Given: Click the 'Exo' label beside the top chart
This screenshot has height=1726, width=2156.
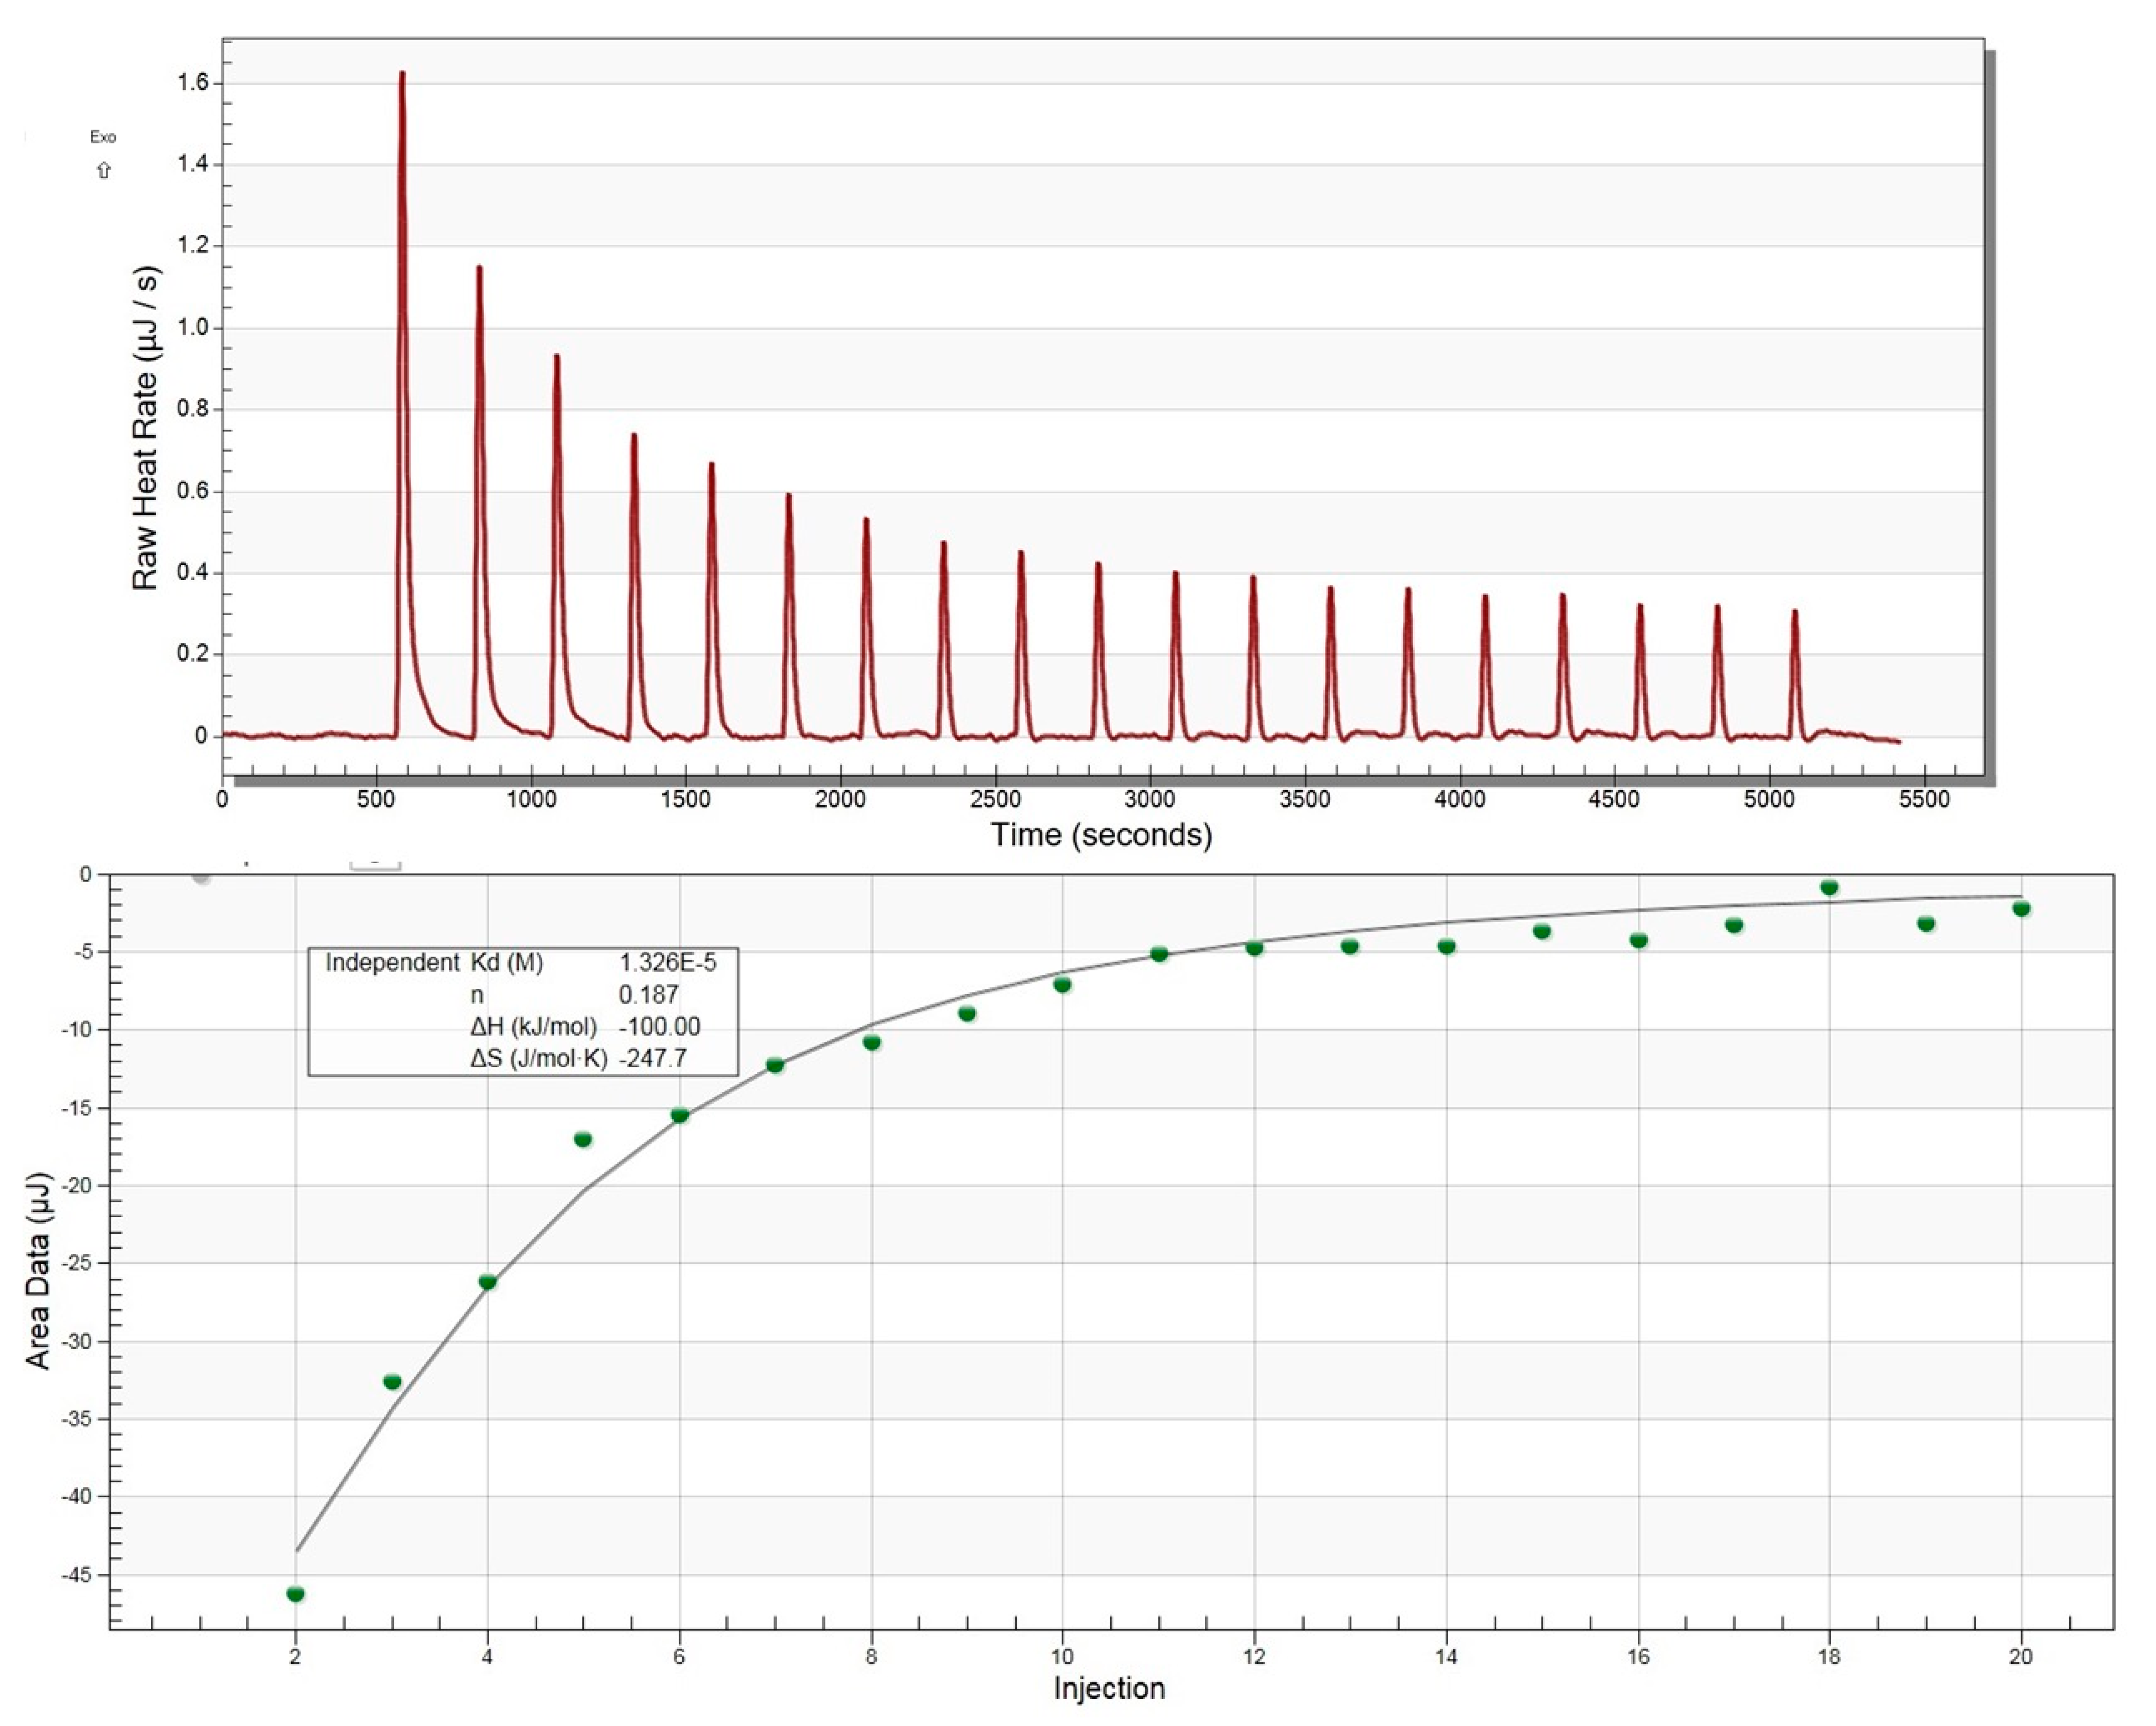Looking at the screenshot, I should (103, 137).
